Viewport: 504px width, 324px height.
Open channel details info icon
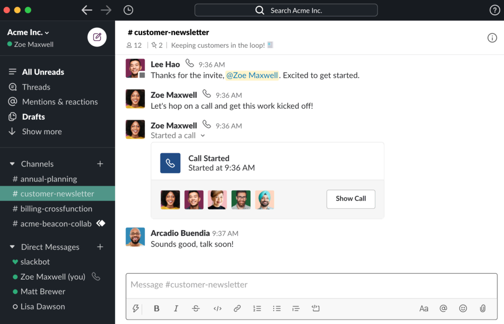point(492,38)
